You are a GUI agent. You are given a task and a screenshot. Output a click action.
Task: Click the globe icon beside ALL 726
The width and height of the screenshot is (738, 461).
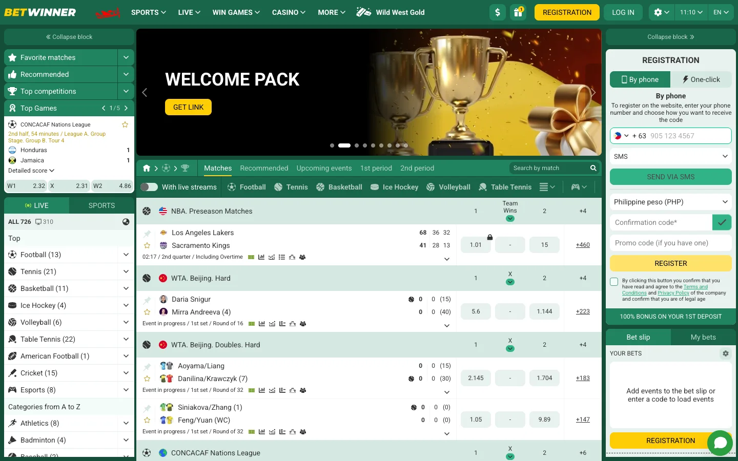(126, 222)
